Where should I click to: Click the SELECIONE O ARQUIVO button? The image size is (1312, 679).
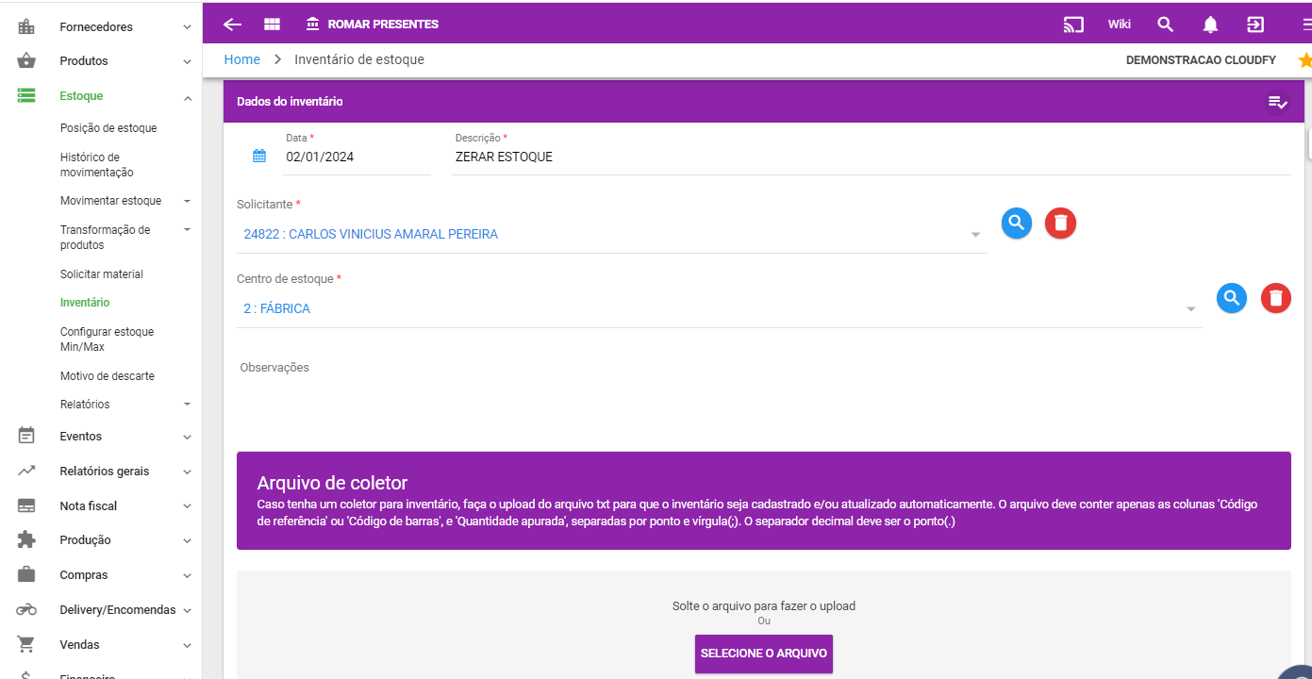(x=763, y=654)
